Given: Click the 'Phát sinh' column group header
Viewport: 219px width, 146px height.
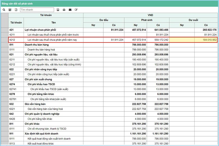Looking at the screenshot, I should 147,20.
